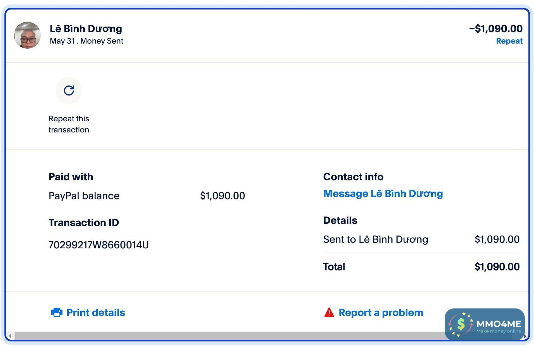The width and height of the screenshot is (534, 347).
Task: Click the transaction ID 70299217W8660014U
Action: 98,245
